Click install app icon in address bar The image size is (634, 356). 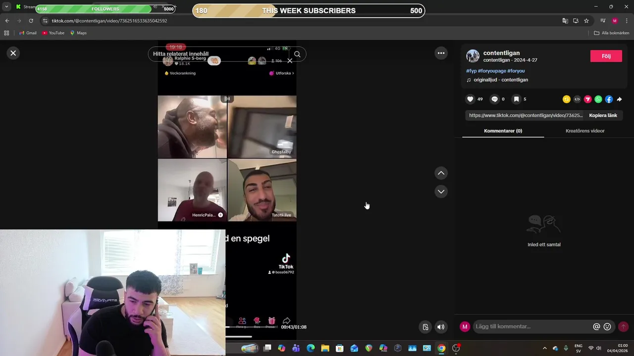coord(576,21)
